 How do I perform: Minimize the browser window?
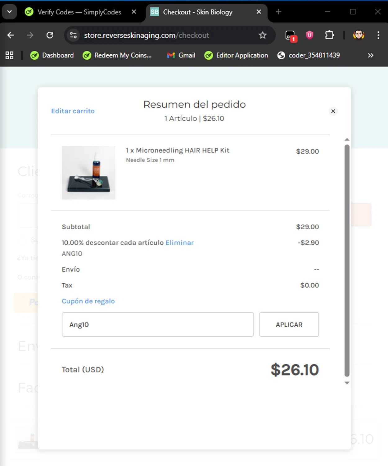point(327,11)
